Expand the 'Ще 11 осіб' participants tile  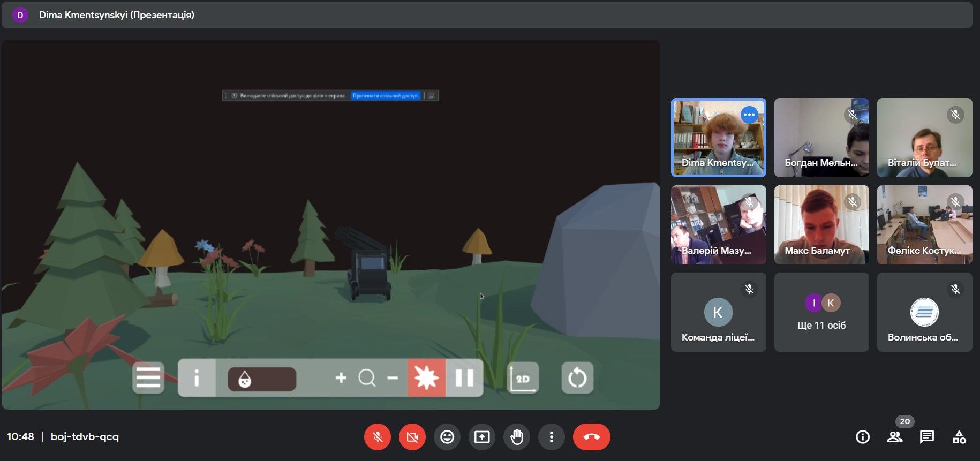(821, 312)
